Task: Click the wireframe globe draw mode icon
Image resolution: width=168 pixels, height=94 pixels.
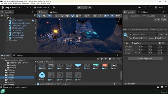Action: (x=57, y=16)
